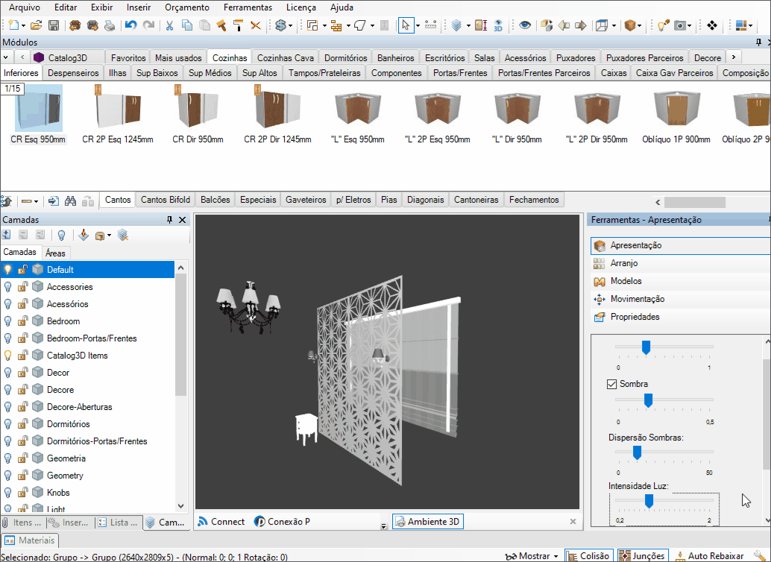Open the Ferramentas menu
The image size is (771, 562).
coord(248,7)
